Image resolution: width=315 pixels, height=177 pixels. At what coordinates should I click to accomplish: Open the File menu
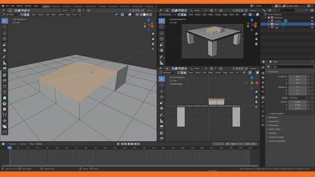7,6
